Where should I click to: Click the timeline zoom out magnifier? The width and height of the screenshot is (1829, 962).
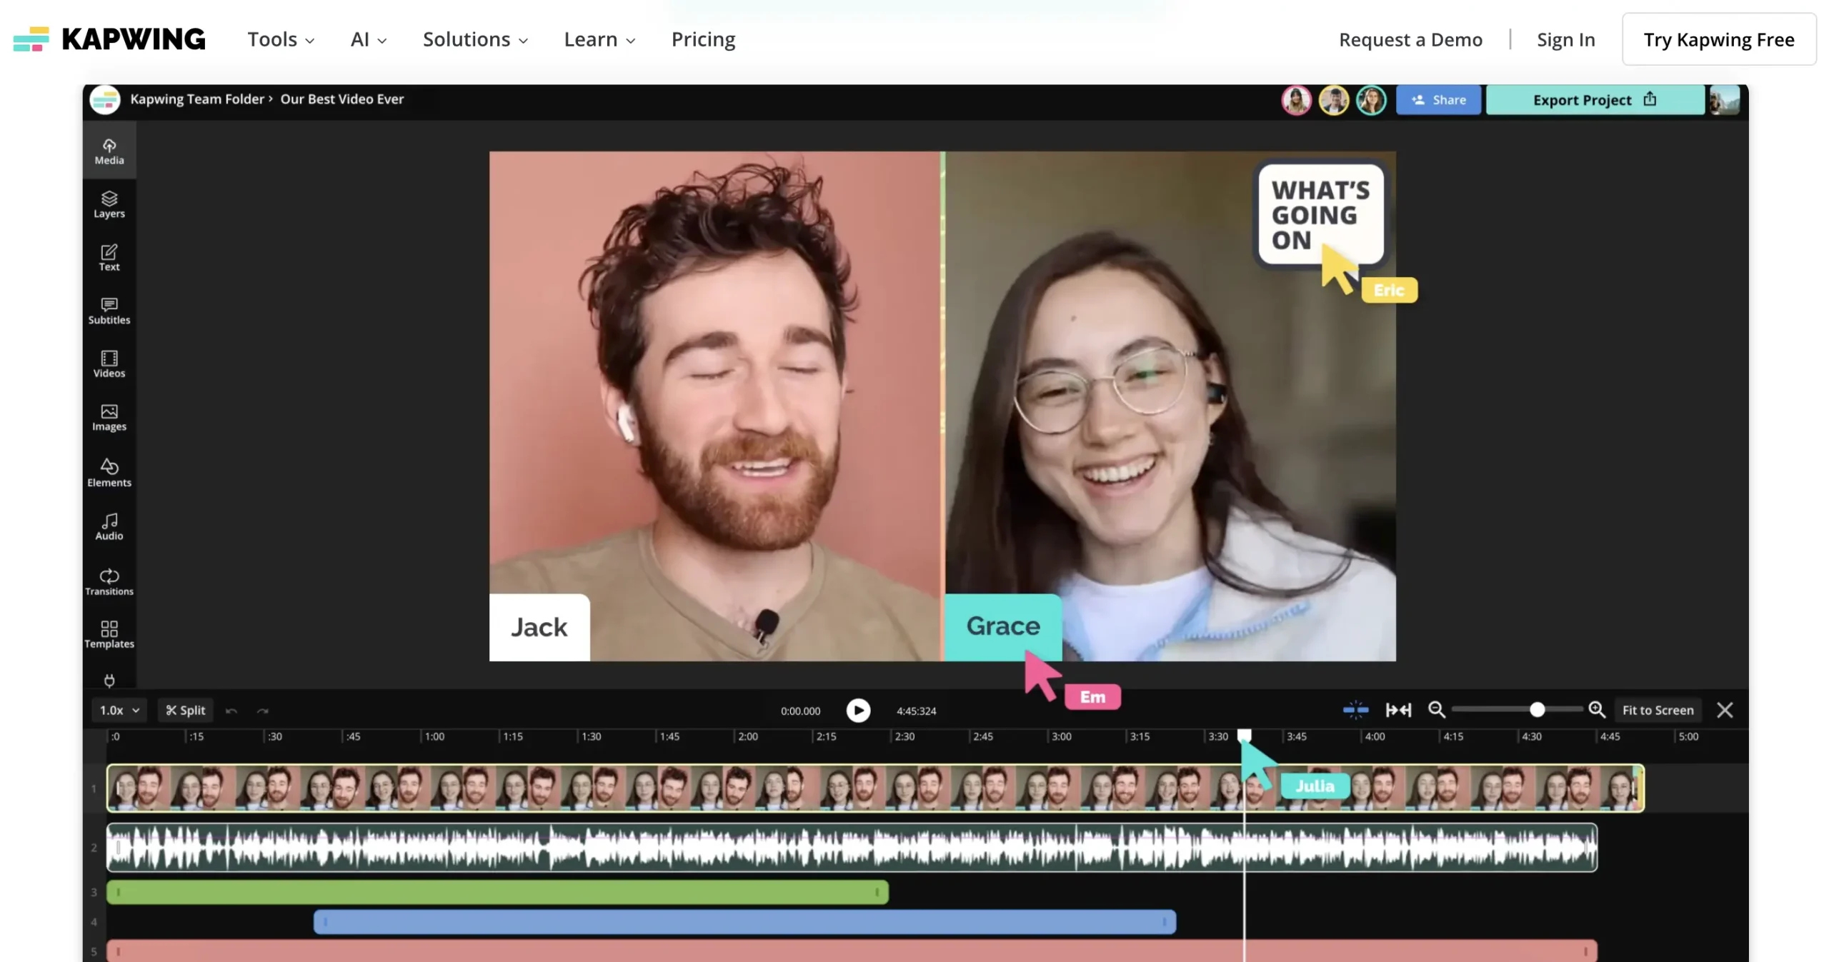tap(1436, 709)
